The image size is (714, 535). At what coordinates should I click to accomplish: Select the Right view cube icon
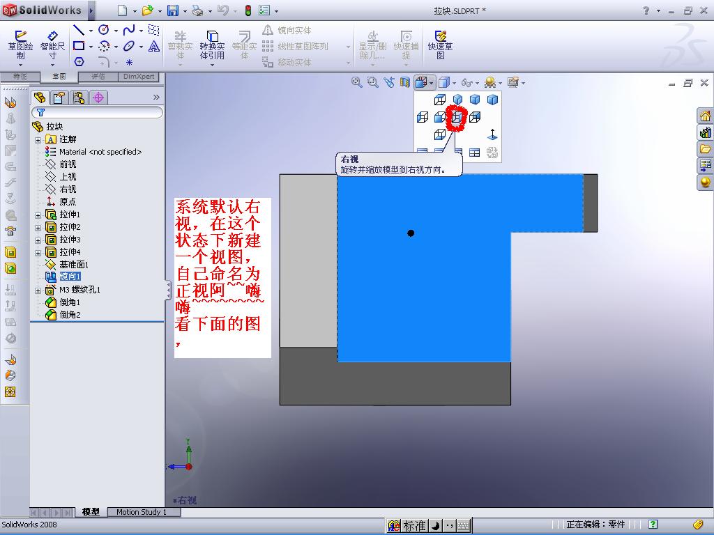[457, 117]
